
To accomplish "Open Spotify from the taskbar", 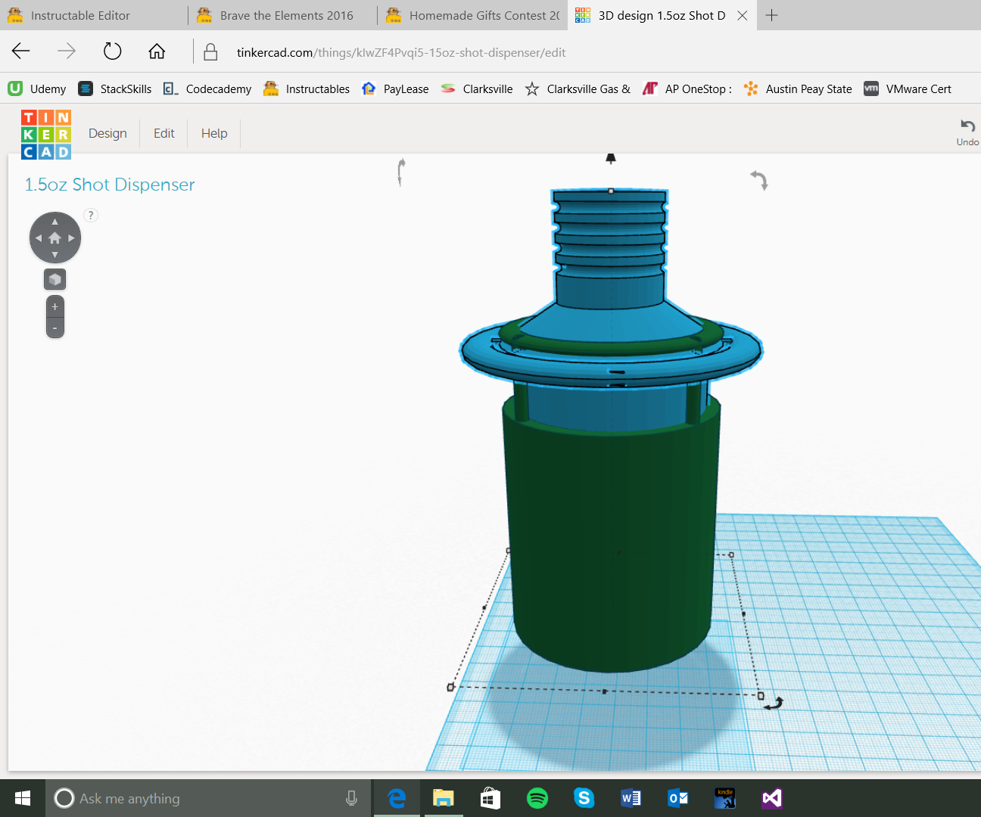I will [x=537, y=798].
